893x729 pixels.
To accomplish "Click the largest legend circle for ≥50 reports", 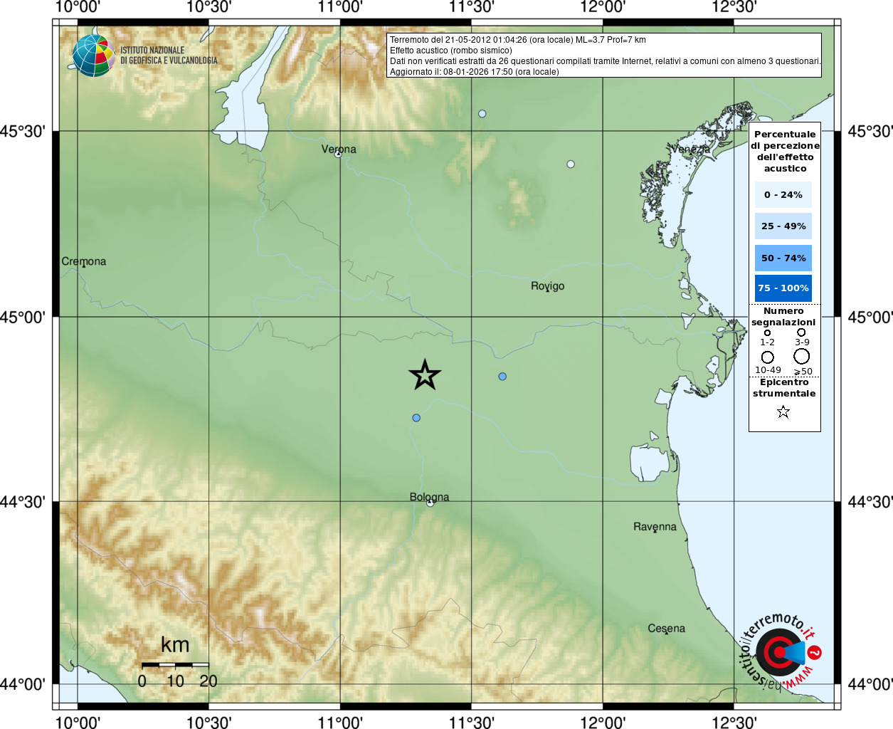I will point(802,356).
